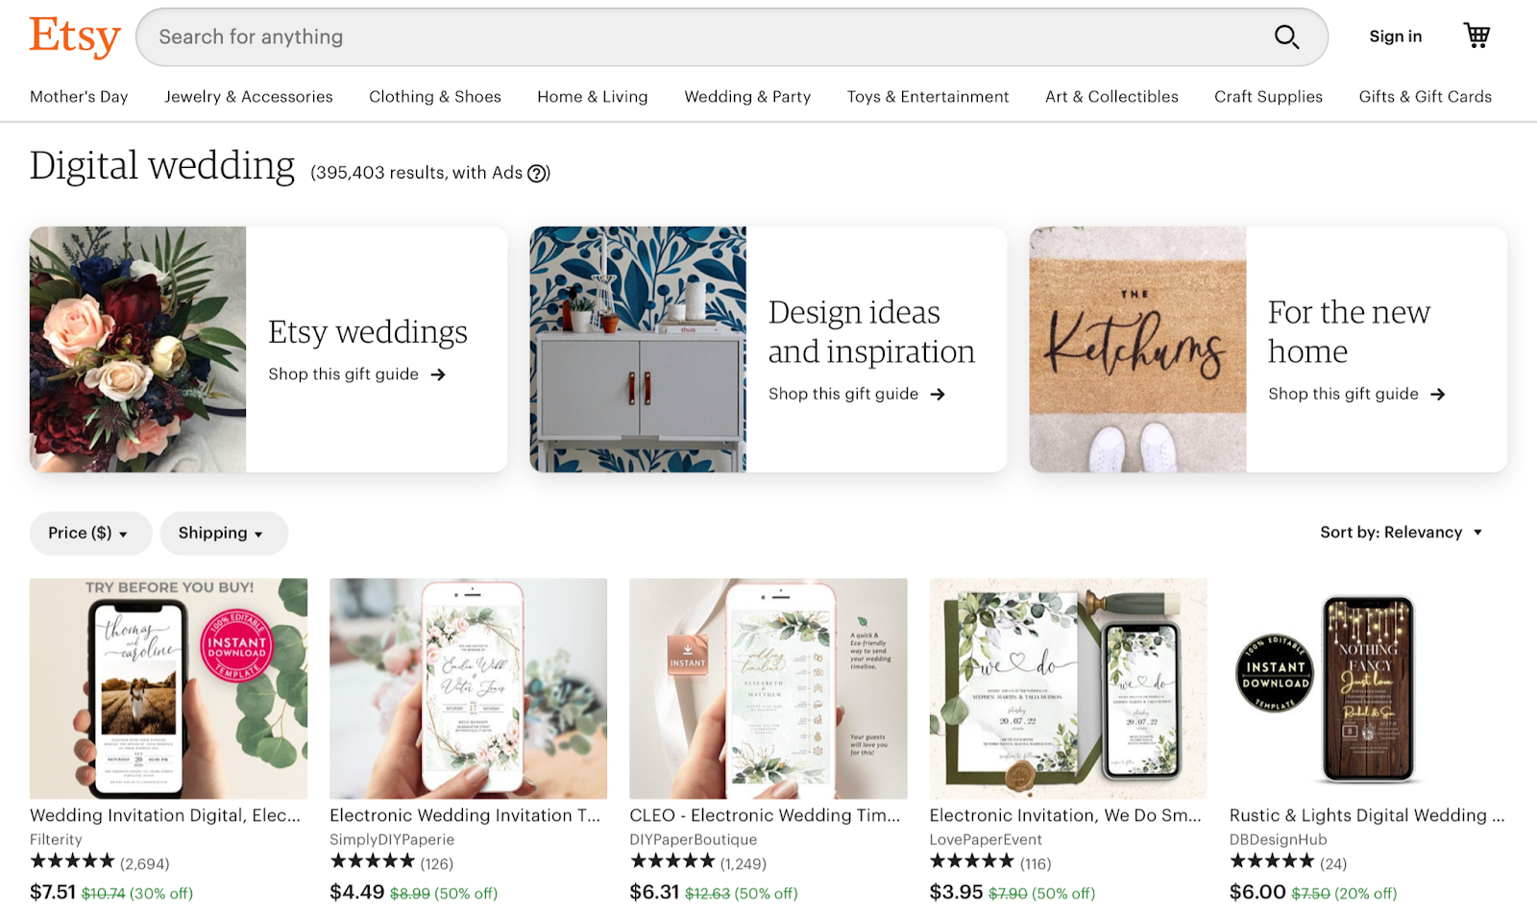Expand the Shipping filter
This screenshot has height=914, width=1537.
[x=224, y=533]
